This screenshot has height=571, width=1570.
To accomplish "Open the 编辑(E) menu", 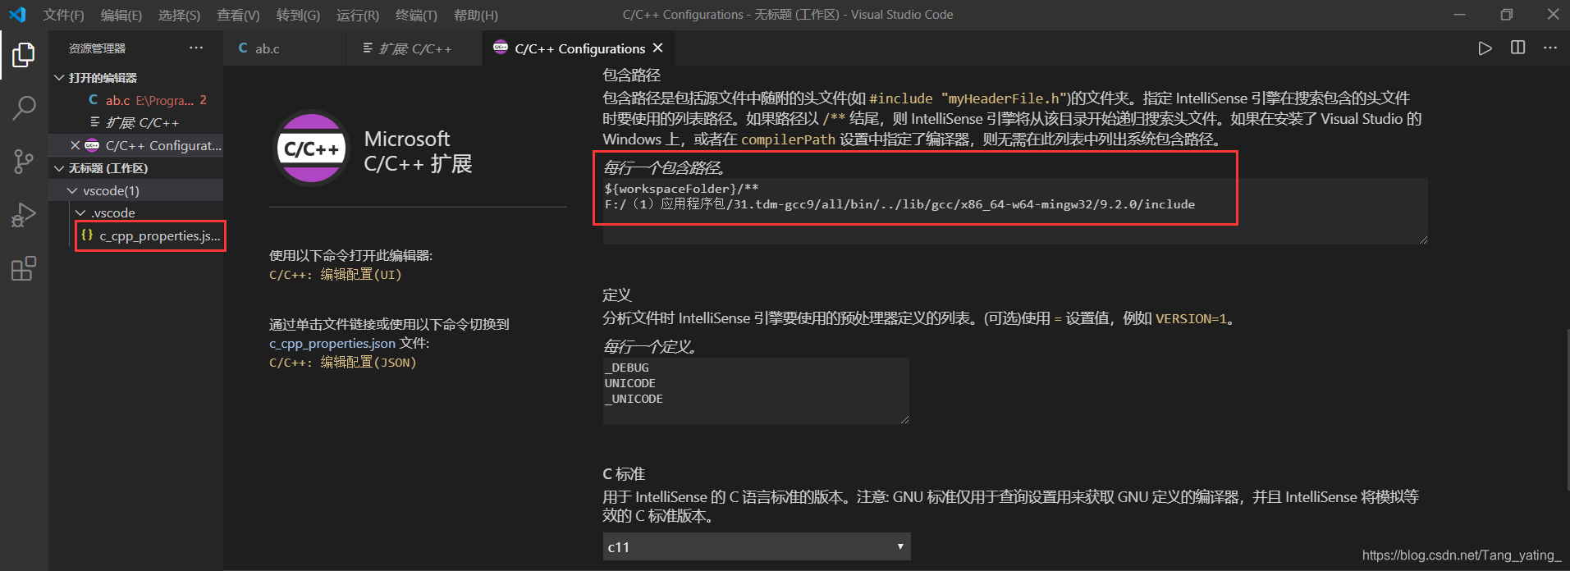I will click(x=121, y=15).
